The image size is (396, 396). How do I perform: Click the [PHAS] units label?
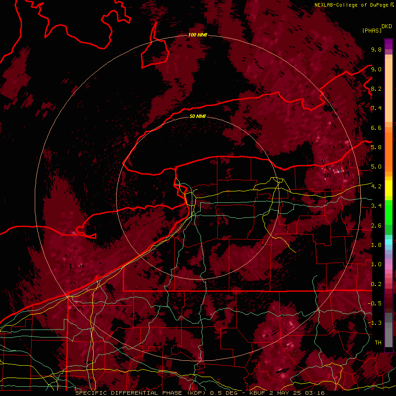[x=372, y=30]
